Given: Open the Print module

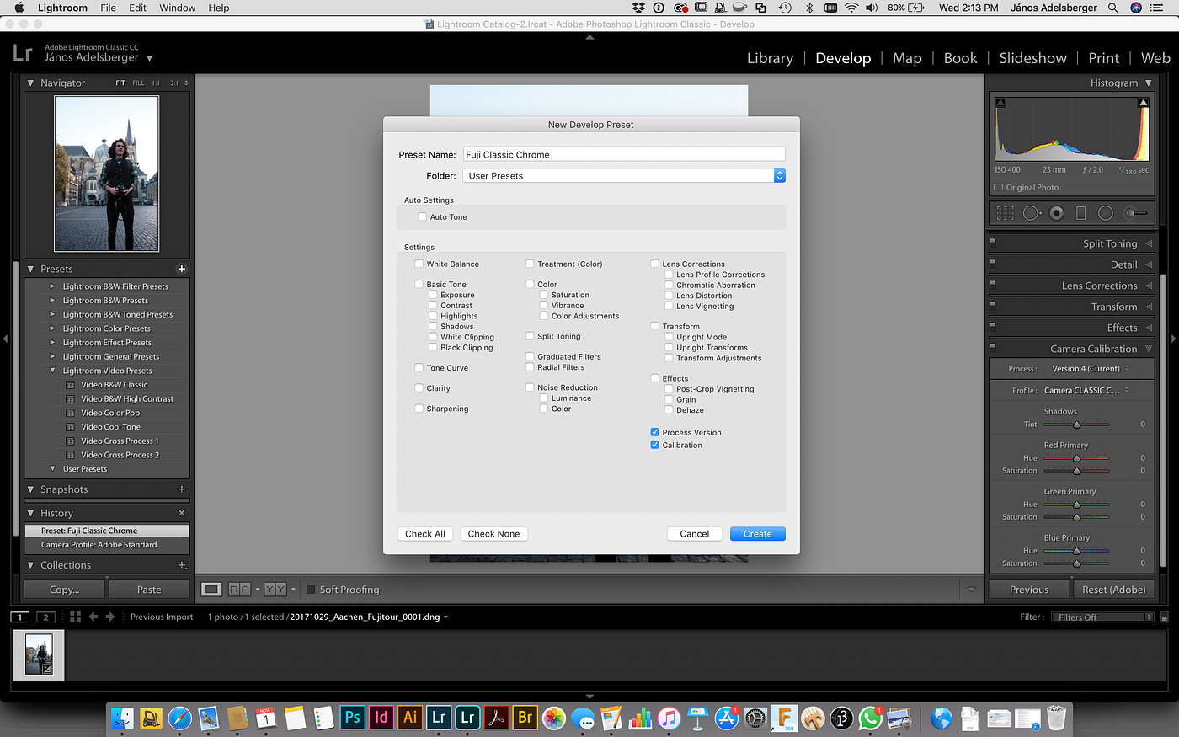Looking at the screenshot, I should [1103, 58].
